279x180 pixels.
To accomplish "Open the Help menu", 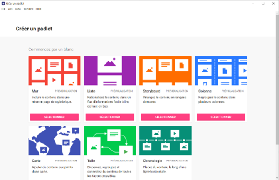I will 39,9.
